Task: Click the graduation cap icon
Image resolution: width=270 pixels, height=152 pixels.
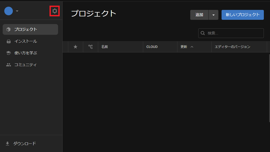Action: point(9,53)
